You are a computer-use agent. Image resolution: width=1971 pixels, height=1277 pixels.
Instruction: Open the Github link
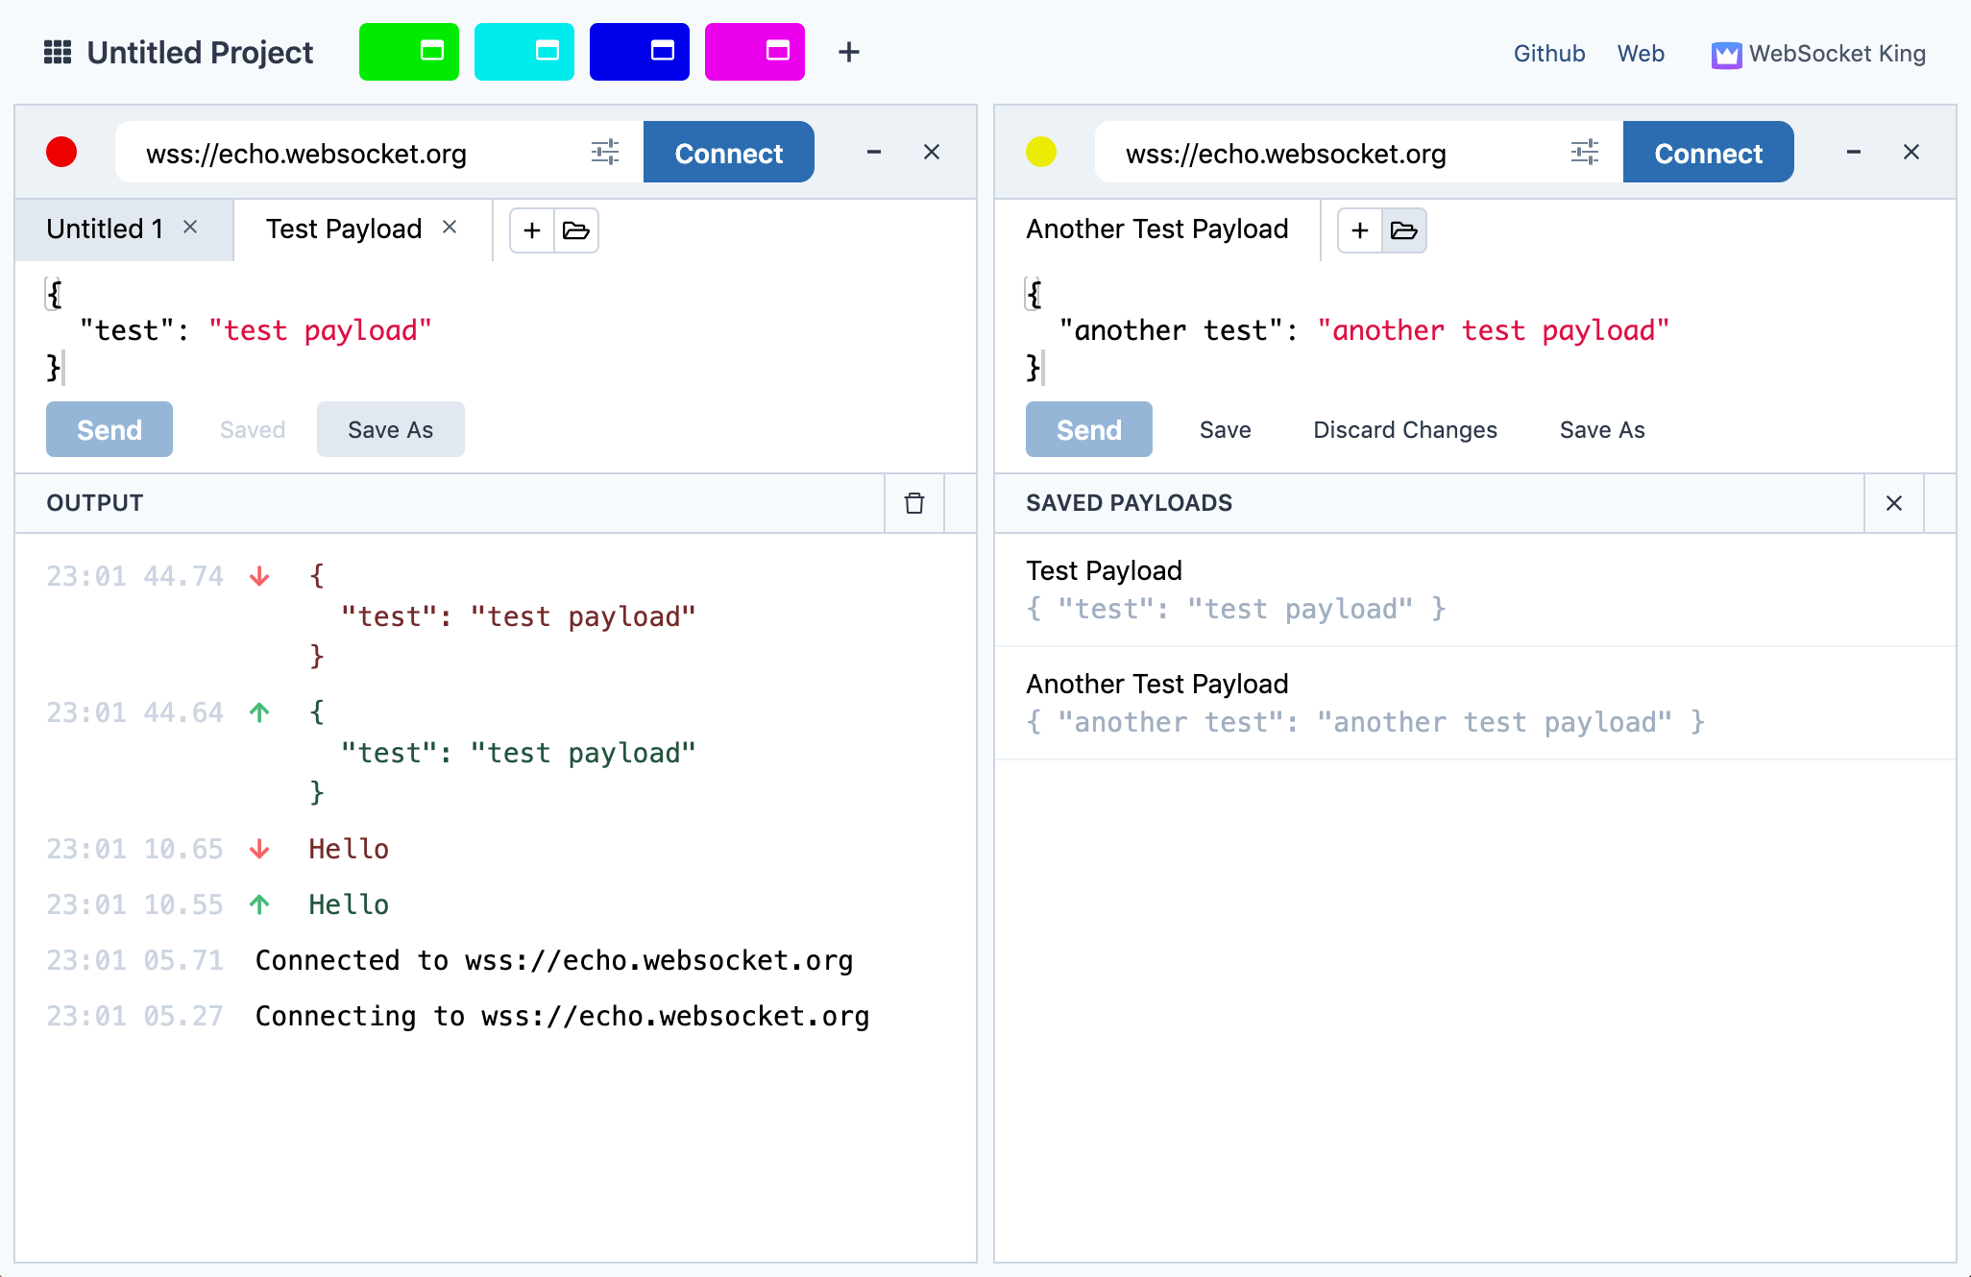[x=1549, y=54]
